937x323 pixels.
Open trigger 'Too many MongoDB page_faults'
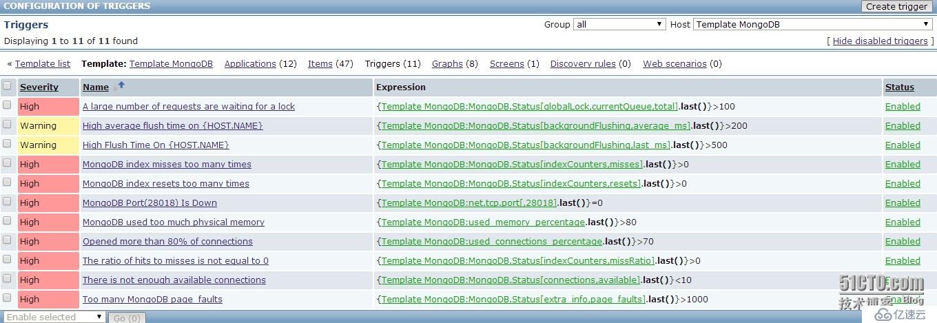[152, 299]
